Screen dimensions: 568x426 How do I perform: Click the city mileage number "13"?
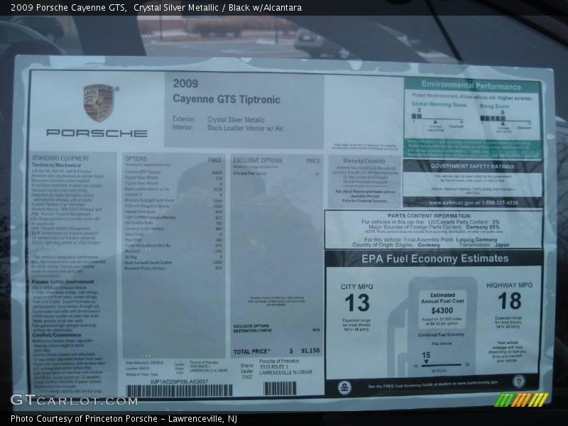(357, 303)
